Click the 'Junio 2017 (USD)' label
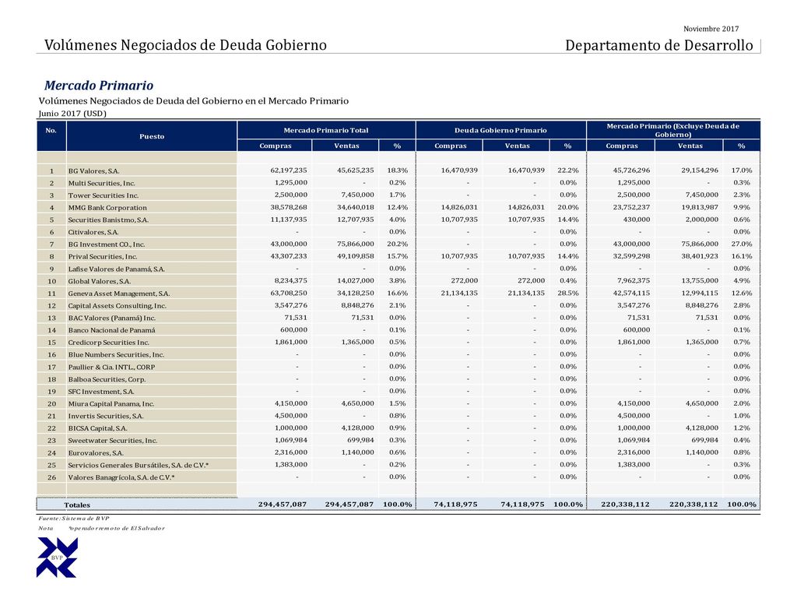 [72, 114]
